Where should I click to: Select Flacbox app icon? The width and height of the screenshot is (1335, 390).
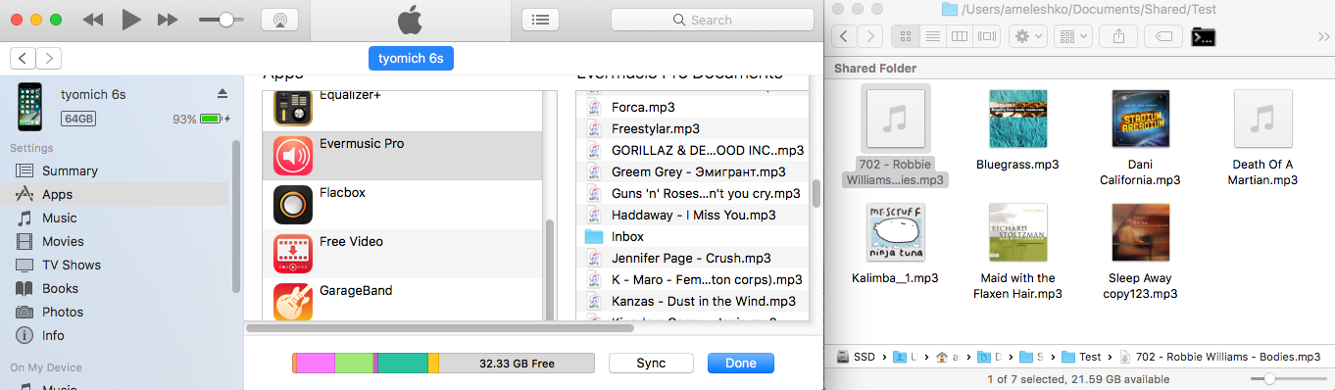(293, 205)
